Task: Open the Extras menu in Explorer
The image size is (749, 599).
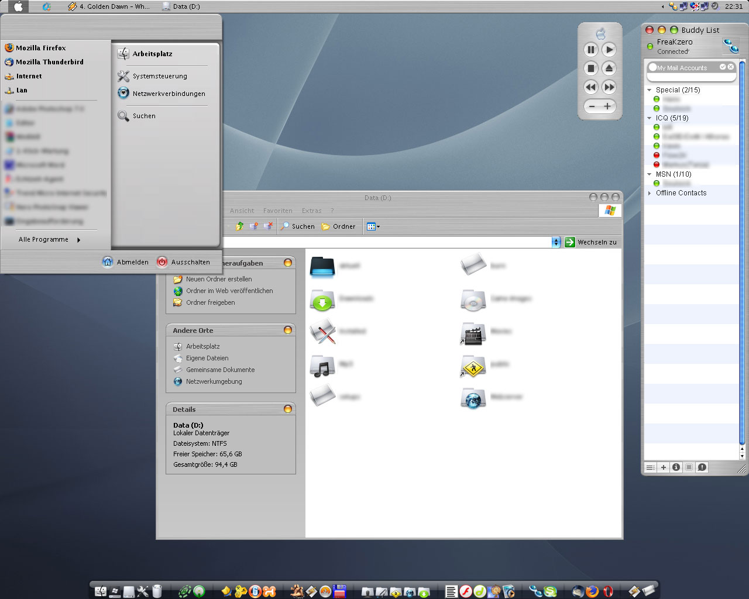Action: (311, 211)
